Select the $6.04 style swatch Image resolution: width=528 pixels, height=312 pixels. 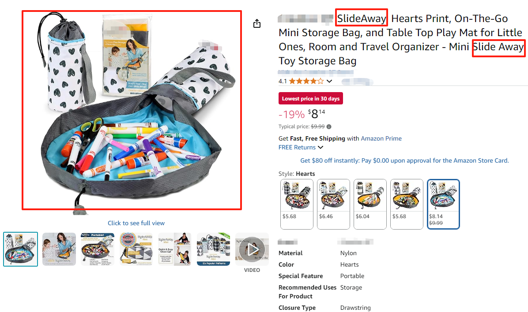pyautogui.click(x=370, y=204)
